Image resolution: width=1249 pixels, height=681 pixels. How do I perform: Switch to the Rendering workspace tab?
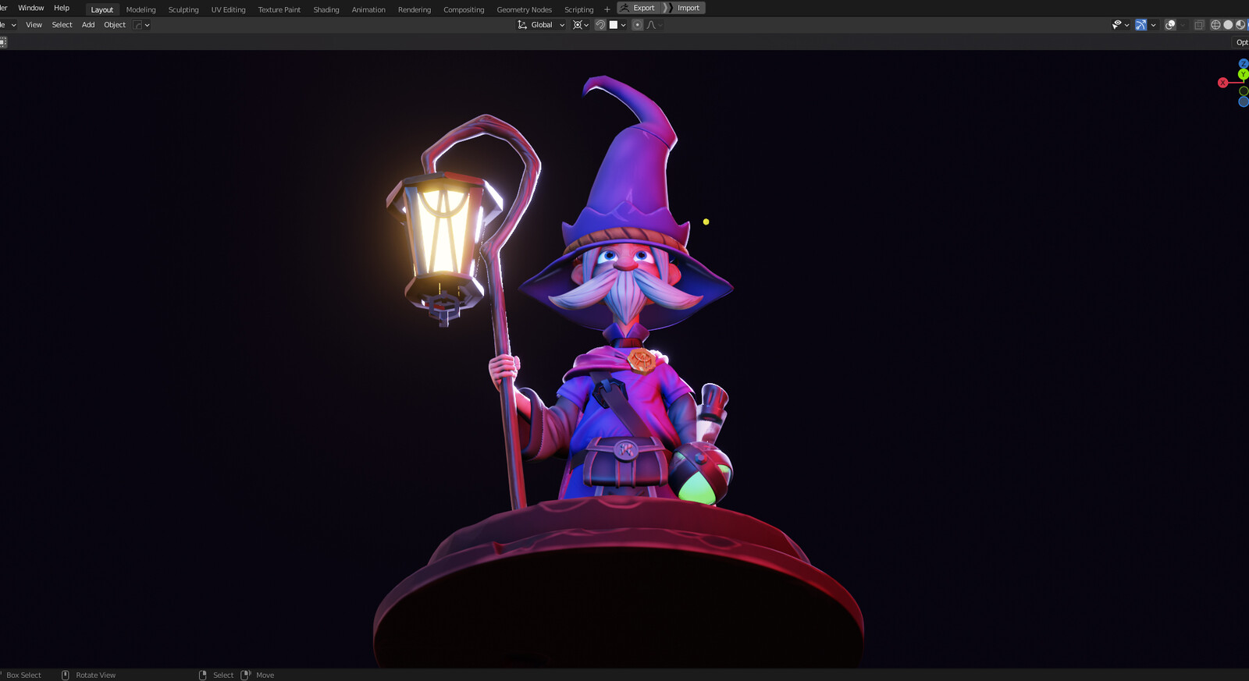pyautogui.click(x=415, y=9)
